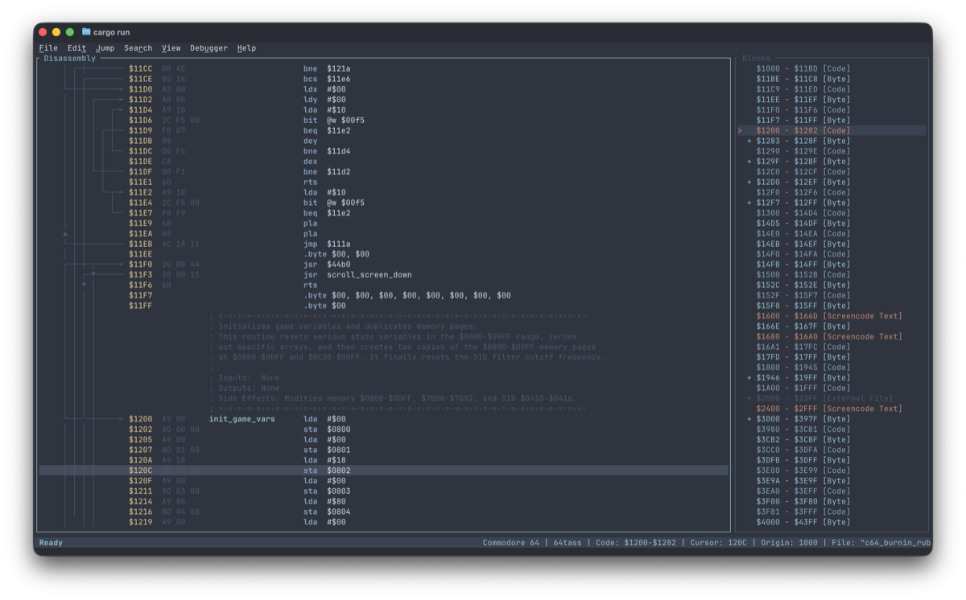Viewport: 966px width, 600px height.
Task: Expand the $12F7 - $12FF byte block
Action: (x=749, y=203)
